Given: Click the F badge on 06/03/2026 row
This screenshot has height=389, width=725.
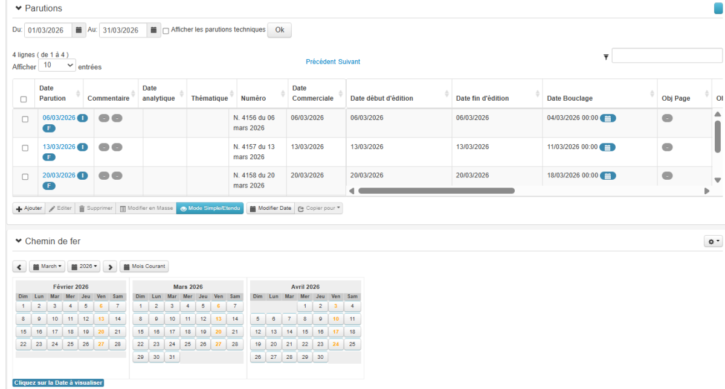Looking at the screenshot, I should coord(48,128).
